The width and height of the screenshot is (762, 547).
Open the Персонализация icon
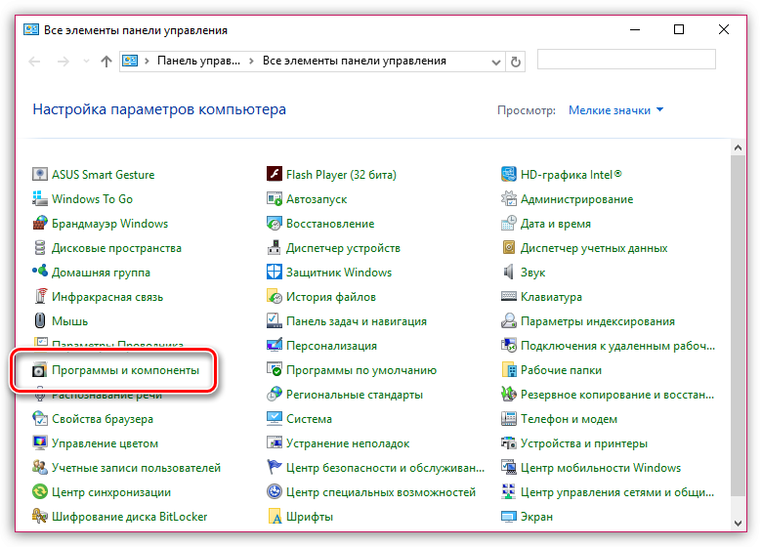click(275, 345)
